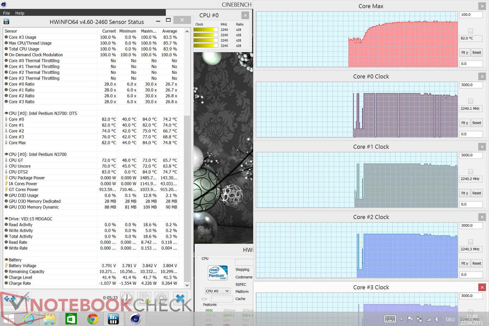Click the 0.0 lower limit field in Core #1 Clock
Image resolution: width=489 pixels, height=326 pixels.
[x=471, y=204]
